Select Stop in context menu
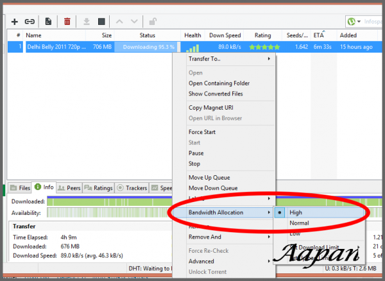Viewport: 385px width, 281px height. 194,164
